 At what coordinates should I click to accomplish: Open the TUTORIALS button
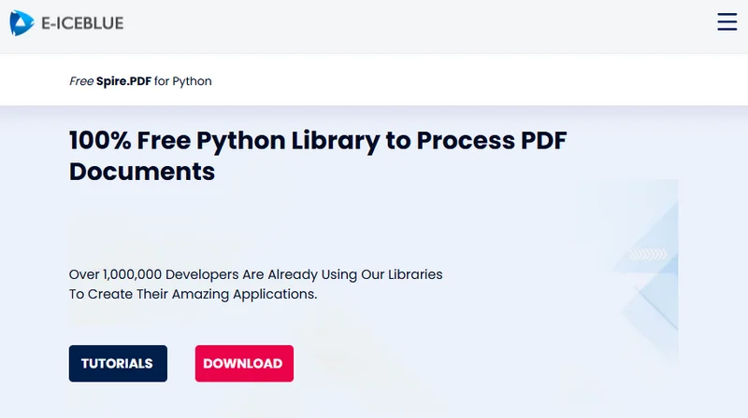pyautogui.click(x=118, y=363)
